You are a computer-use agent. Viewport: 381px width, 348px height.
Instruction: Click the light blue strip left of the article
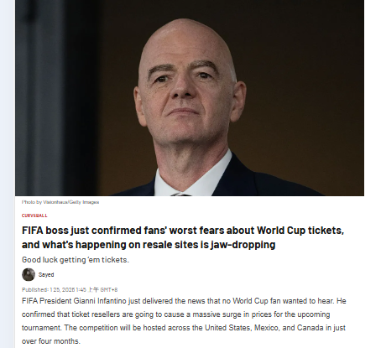8,174
